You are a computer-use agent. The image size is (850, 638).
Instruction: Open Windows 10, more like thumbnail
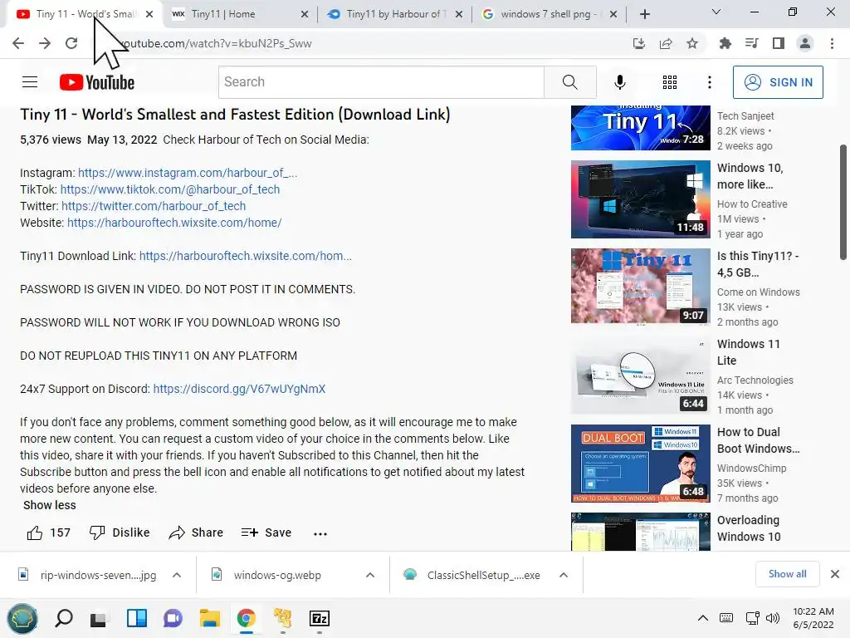pyautogui.click(x=640, y=199)
